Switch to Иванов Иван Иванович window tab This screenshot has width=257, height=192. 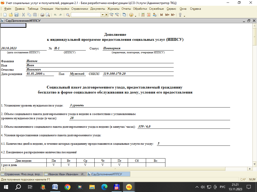(x=65, y=174)
